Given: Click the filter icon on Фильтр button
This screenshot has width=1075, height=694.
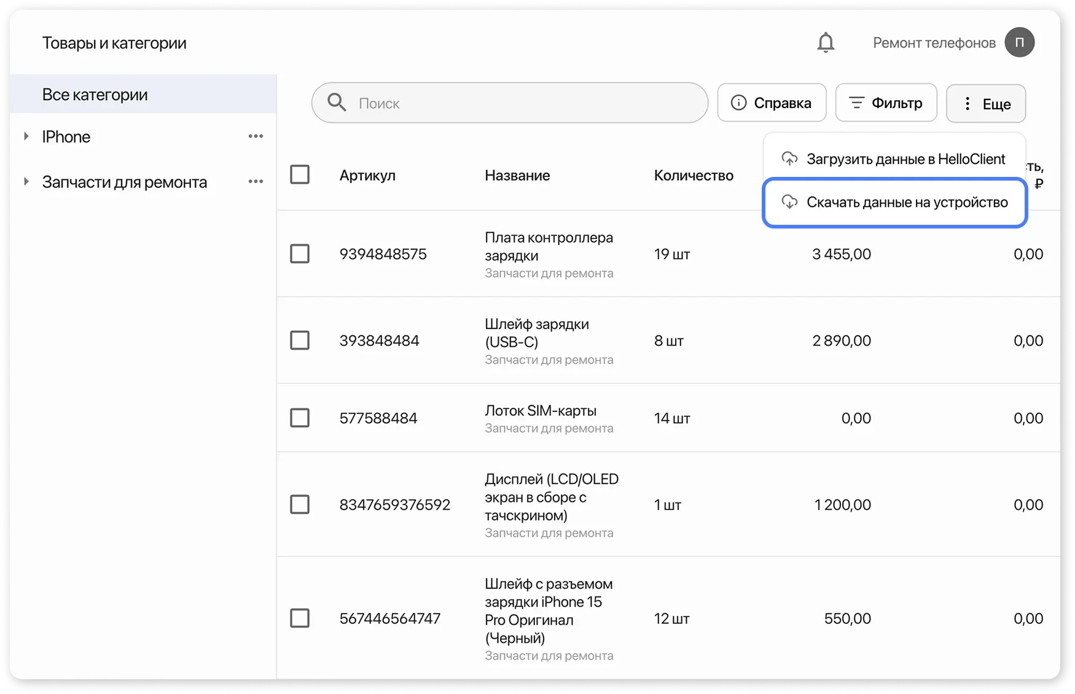Looking at the screenshot, I should click(x=858, y=103).
